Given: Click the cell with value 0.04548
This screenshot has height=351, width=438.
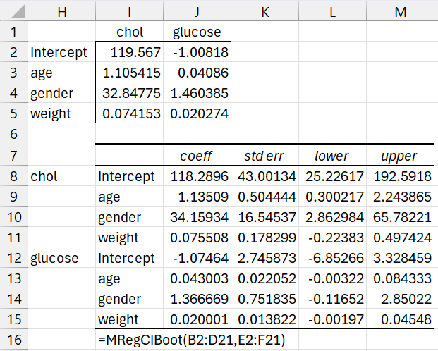Looking at the screenshot, I should [x=399, y=319].
